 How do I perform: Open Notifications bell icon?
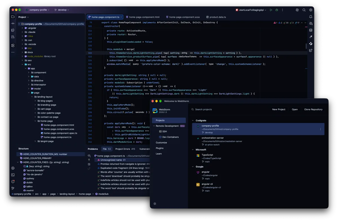click(x=311, y=17)
